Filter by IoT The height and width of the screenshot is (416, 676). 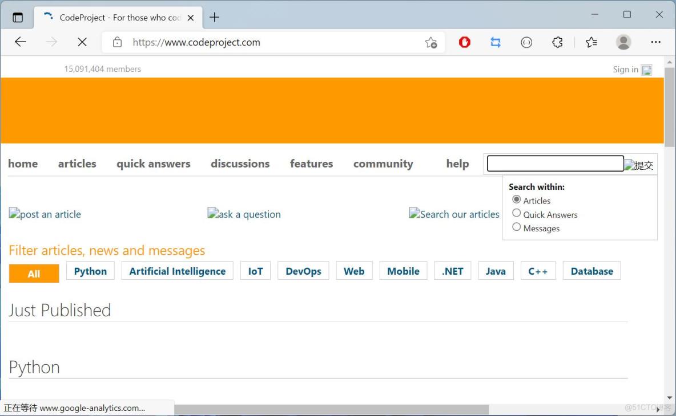tap(255, 271)
